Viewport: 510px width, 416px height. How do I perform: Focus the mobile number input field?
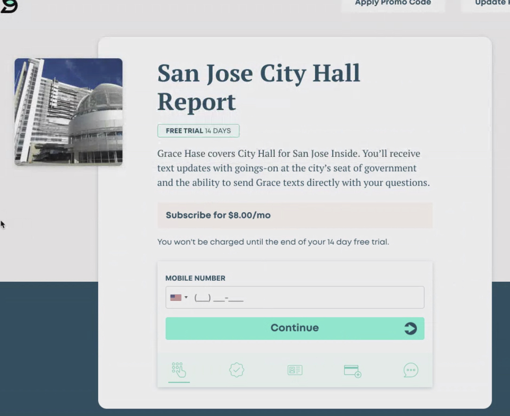(295, 297)
